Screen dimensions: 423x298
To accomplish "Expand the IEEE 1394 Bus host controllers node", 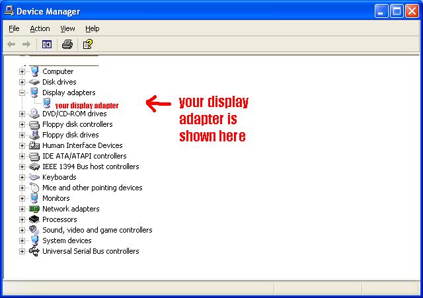I will click(x=22, y=167).
